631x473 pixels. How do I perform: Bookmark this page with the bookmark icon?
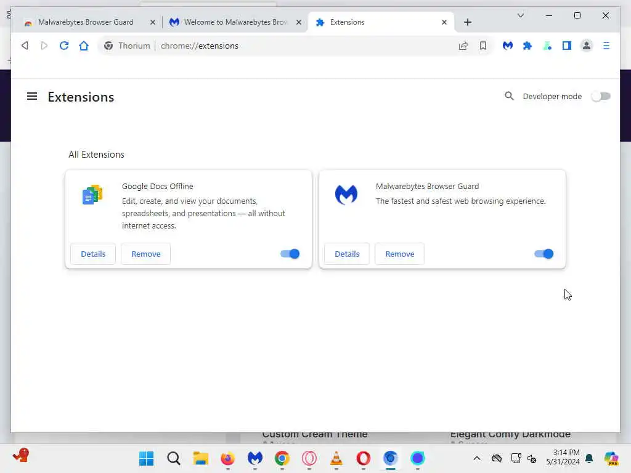[x=483, y=46]
